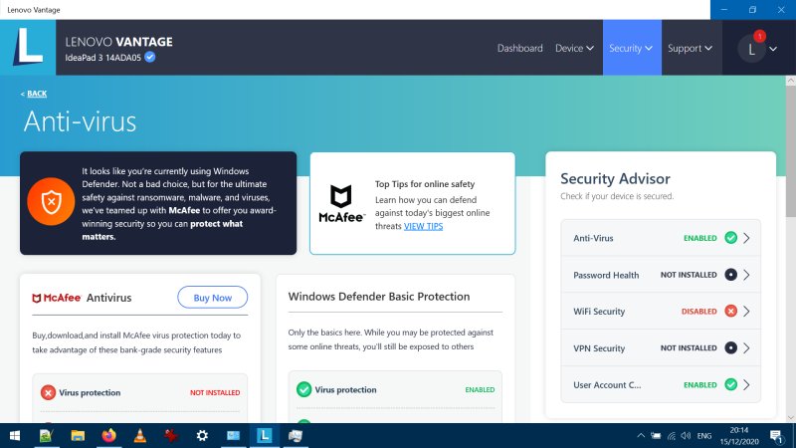This screenshot has width=796, height=448.
Task: Go back using the BACK link
Action: [x=37, y=94]
